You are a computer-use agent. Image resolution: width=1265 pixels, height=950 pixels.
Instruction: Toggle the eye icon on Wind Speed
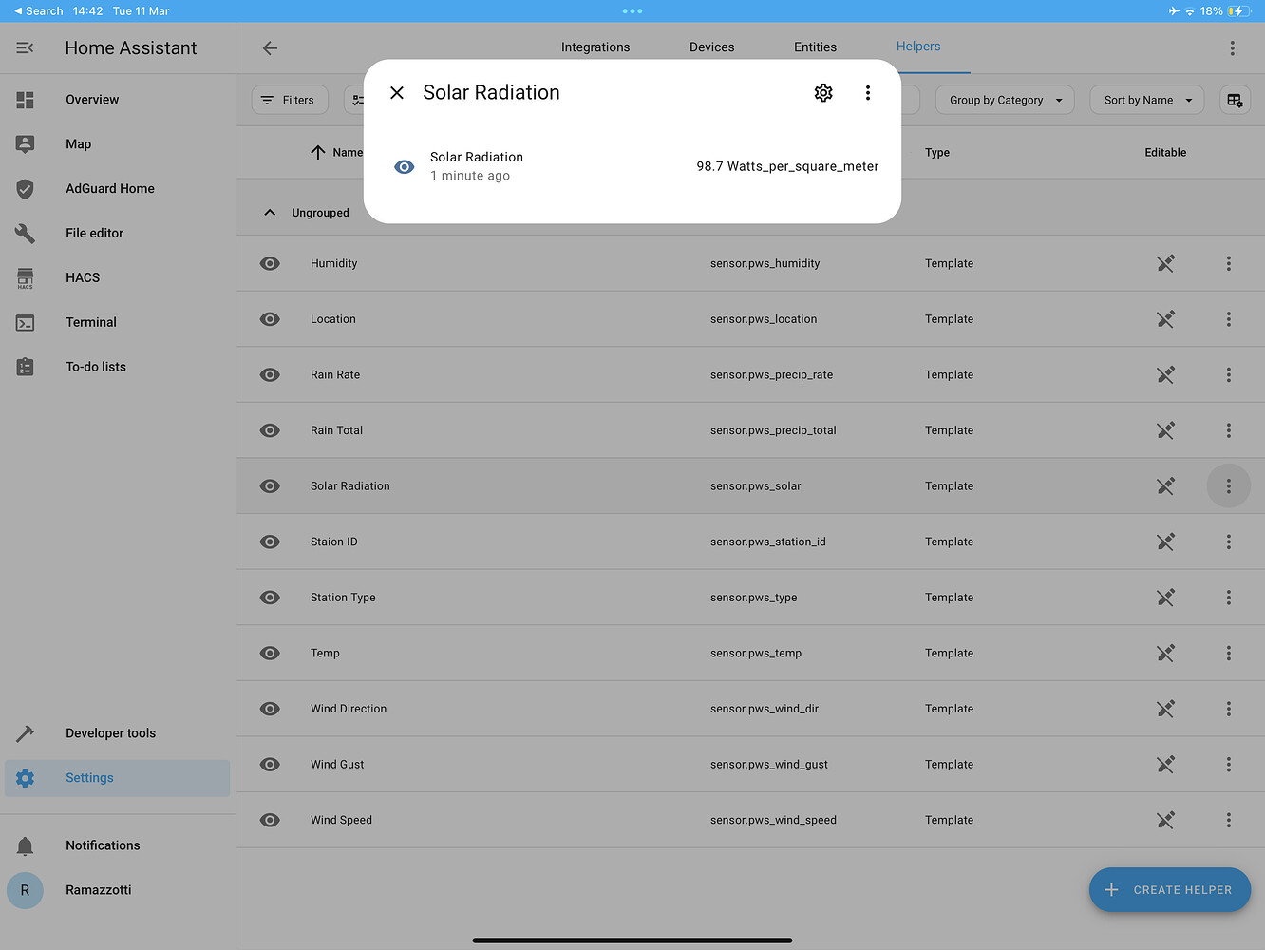click(x=270, y=820)
